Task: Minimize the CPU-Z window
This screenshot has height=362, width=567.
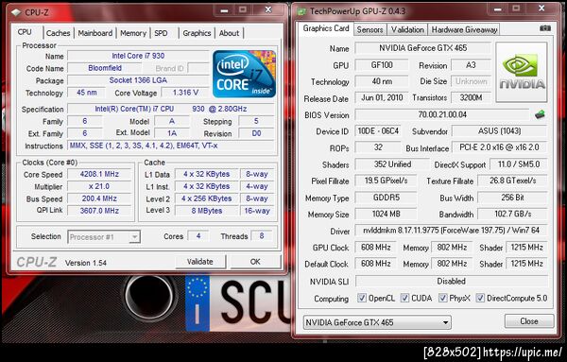Action: (x=224, y=10)
